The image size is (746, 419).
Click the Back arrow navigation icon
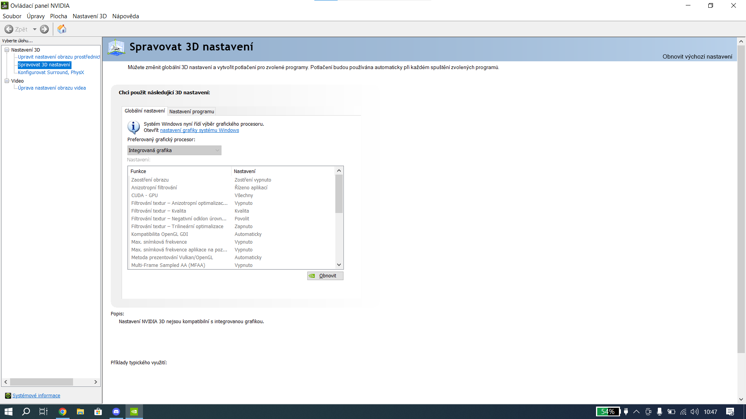coord(9,29)
